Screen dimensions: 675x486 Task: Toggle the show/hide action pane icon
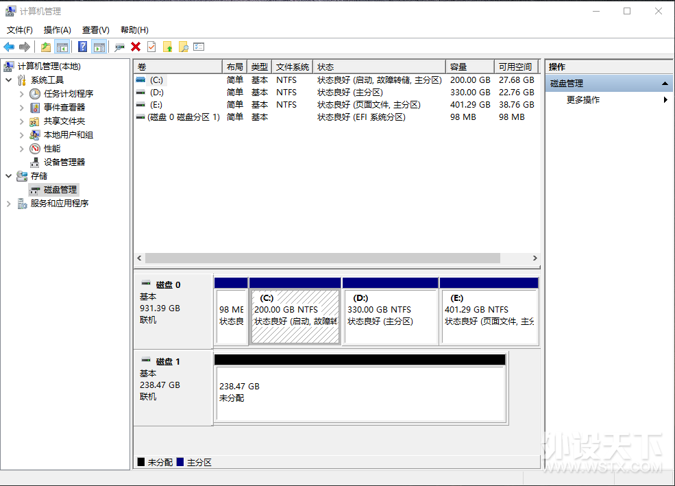(x=99, y=47)
